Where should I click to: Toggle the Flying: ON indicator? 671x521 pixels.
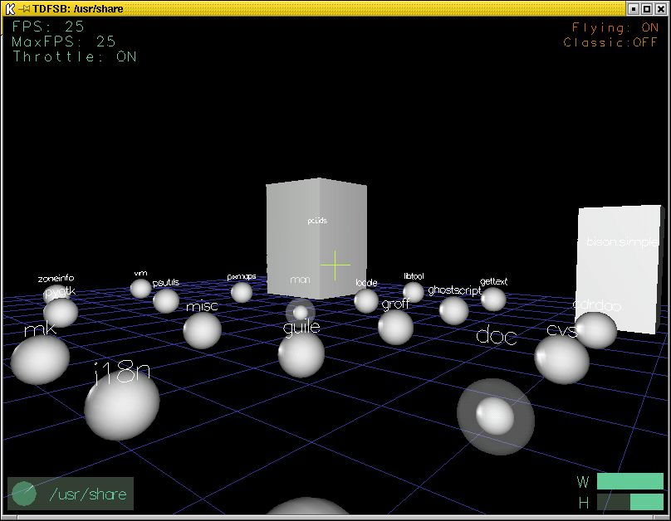click(615, 27)
